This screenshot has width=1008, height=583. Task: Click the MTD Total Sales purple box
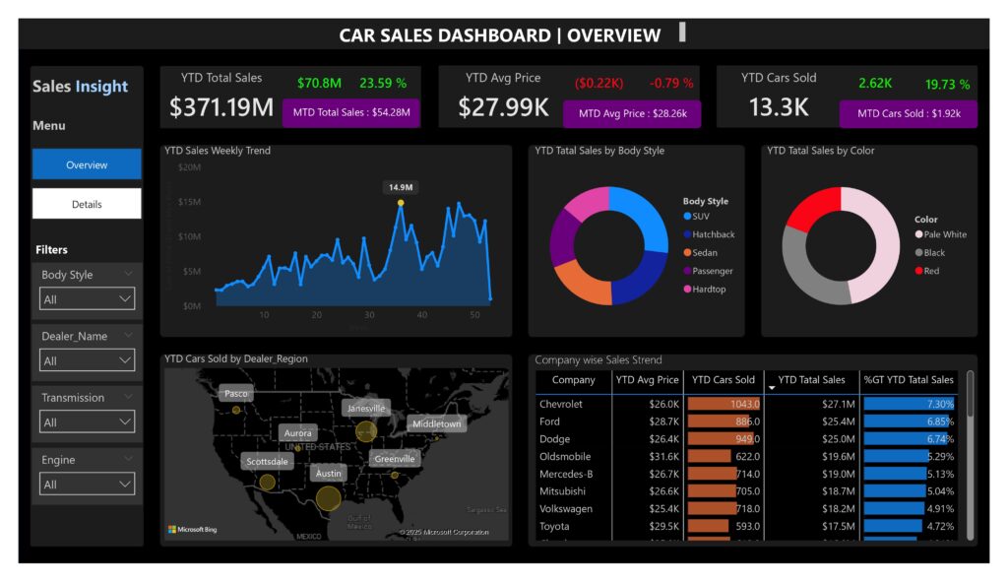351,113
